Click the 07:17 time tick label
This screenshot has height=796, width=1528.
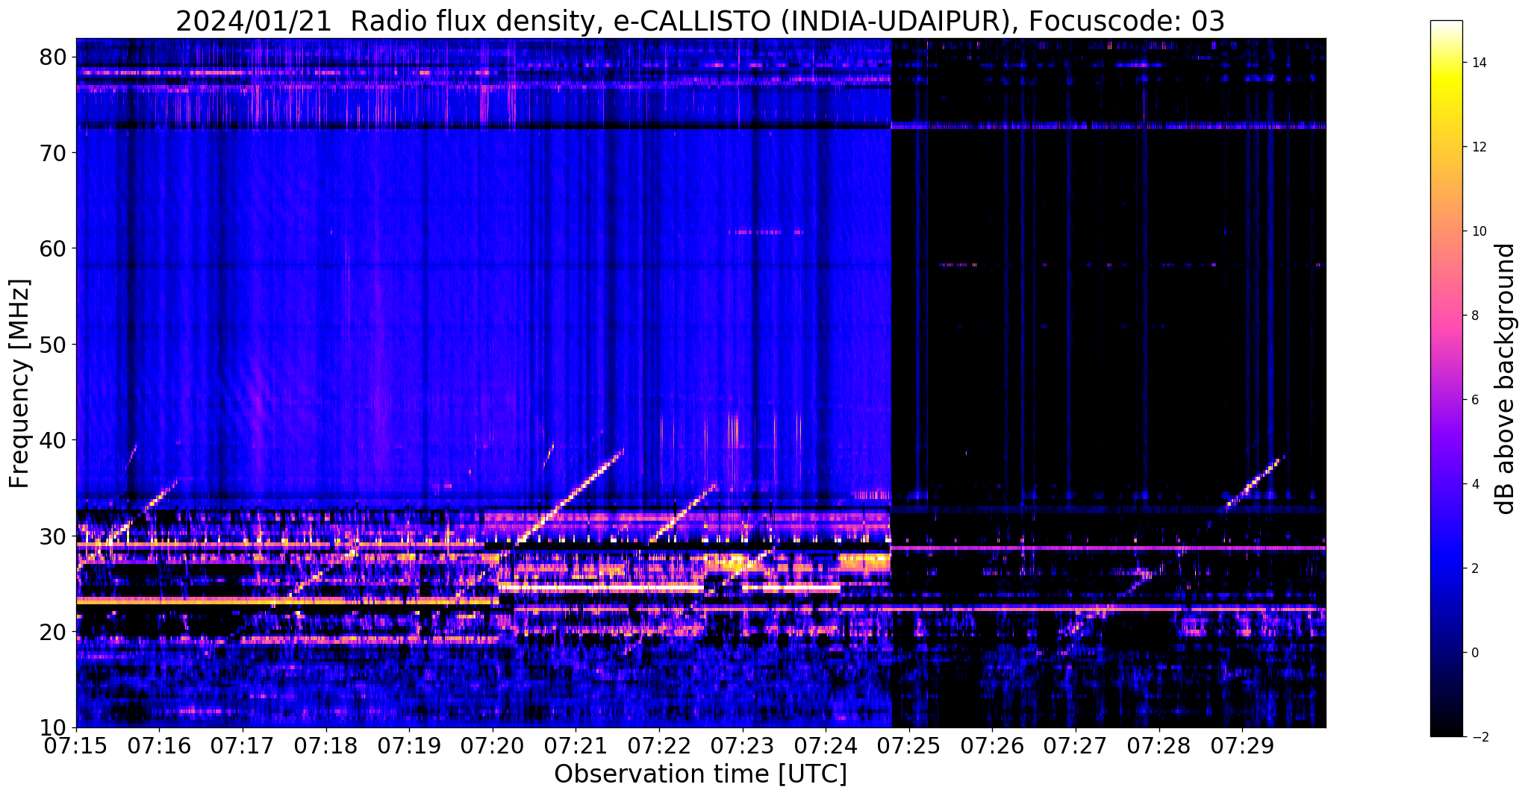243,747
